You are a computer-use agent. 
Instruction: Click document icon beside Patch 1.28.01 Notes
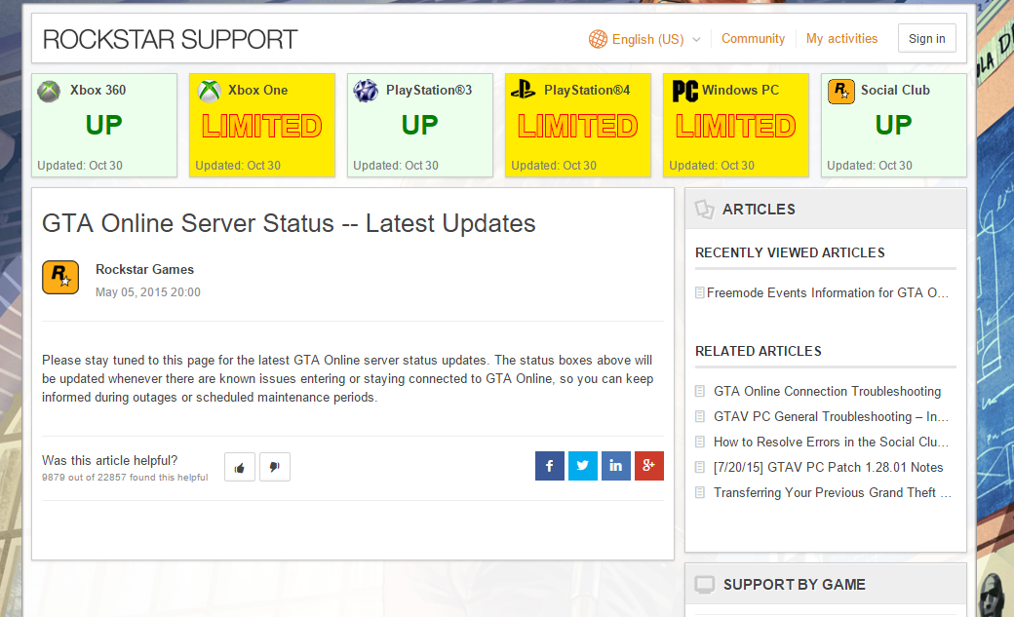pyautogui.click(x=700, y=467)
